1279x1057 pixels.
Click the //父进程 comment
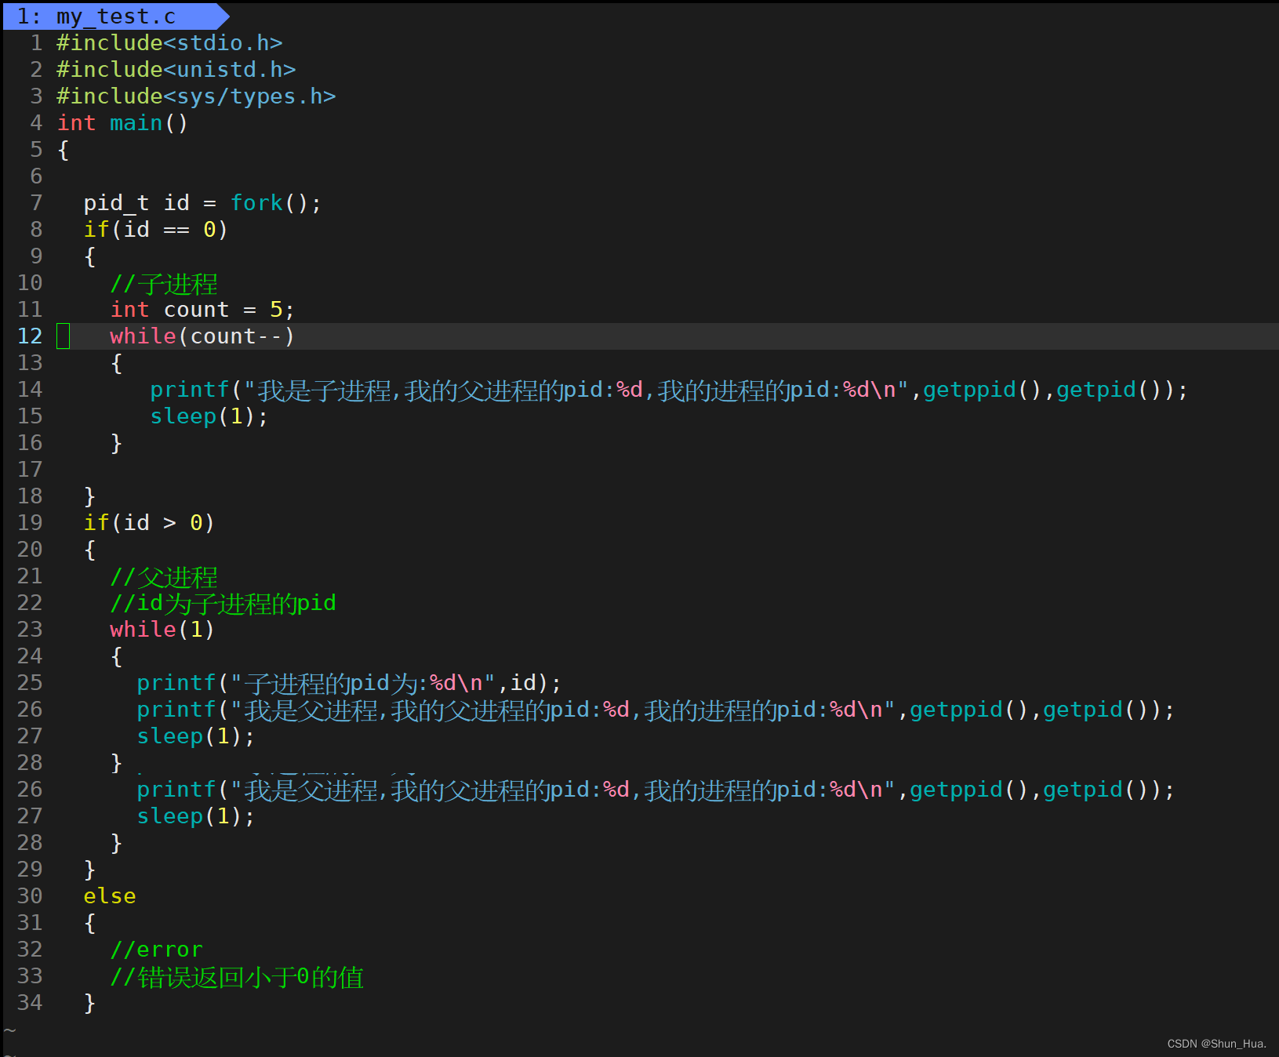pyautogui.click(x=163, y=576)
